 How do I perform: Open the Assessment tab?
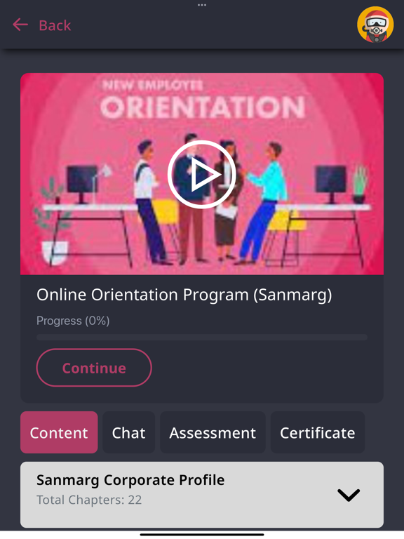(213, 432)
